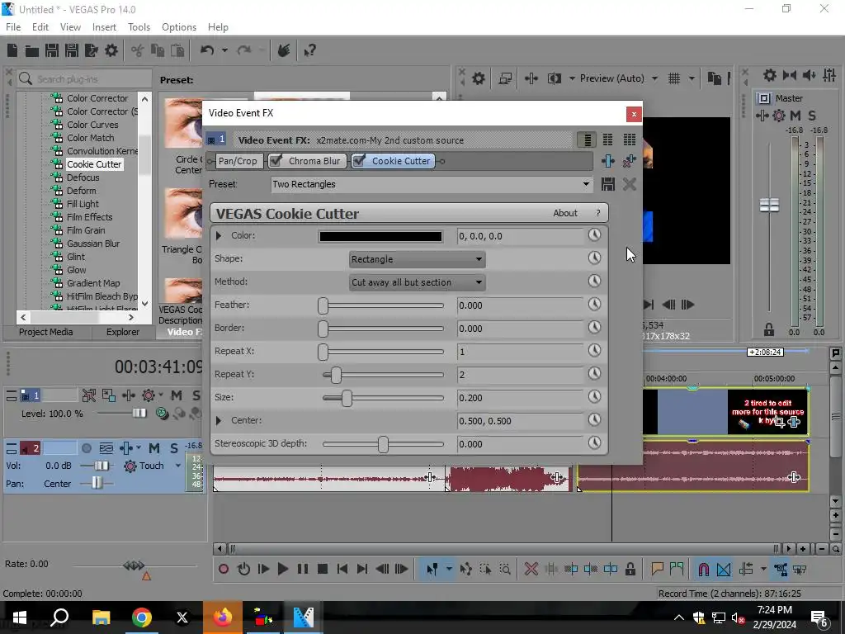This screenshot has width=845, height=634.
Task: Open Master bus audio properties gear
Action: tap(770, 75)
